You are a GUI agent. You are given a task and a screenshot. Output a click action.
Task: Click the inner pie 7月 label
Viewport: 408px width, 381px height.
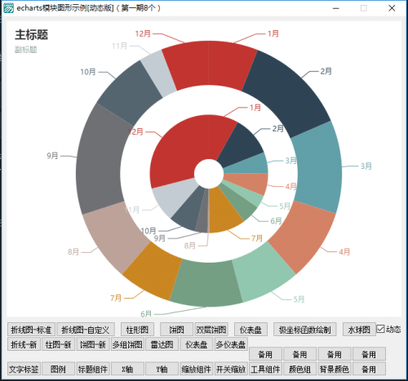(x=257, y=238)
